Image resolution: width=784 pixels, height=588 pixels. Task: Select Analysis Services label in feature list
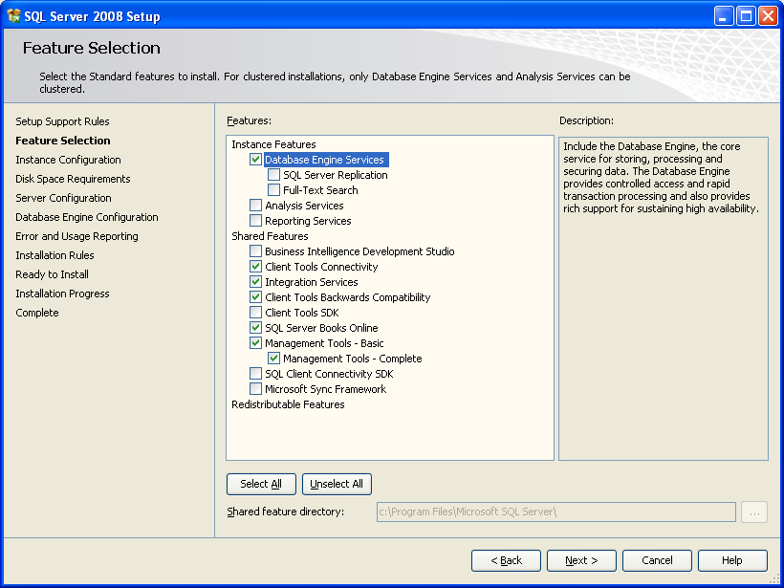point(304,206)
